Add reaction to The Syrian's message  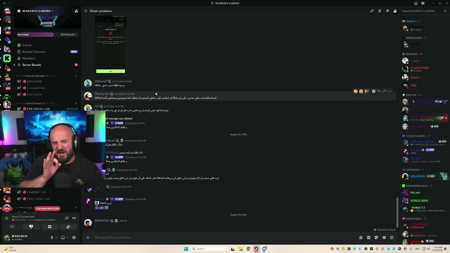(374, 91)
